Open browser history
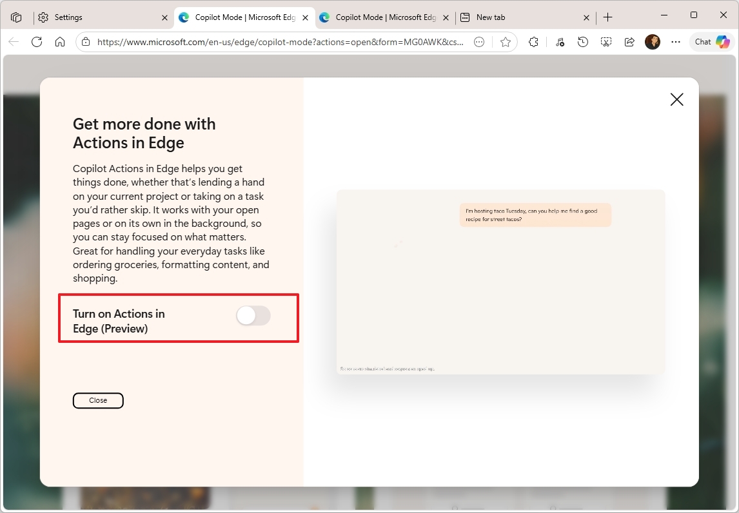Image resolution: width=739 pixels, height=513 pixels. (x=582, y=41)
